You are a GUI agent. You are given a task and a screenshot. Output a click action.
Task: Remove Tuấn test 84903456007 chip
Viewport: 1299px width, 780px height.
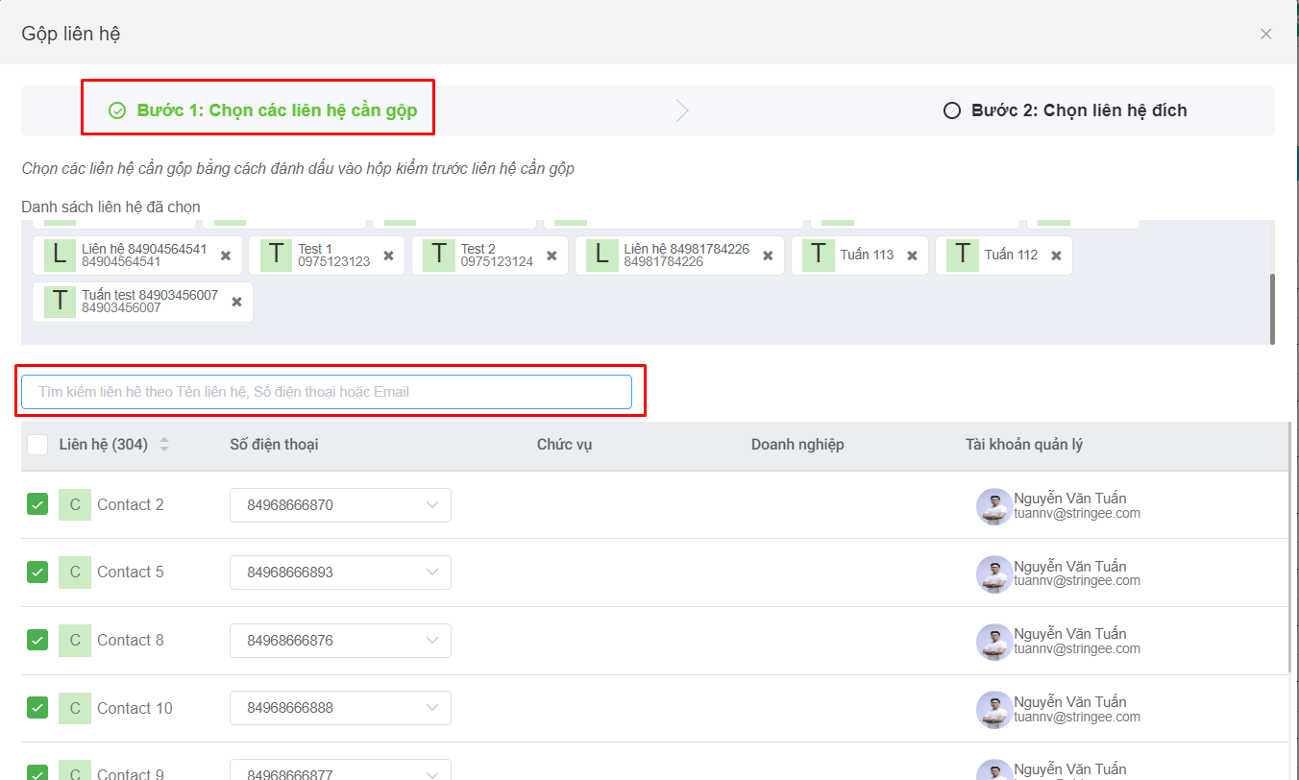pos(236,302)
